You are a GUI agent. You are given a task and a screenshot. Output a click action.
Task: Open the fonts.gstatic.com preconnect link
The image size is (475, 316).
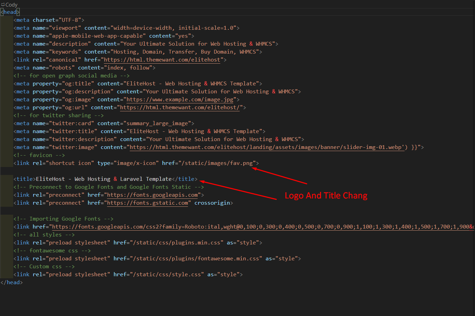tap(148, 203)
